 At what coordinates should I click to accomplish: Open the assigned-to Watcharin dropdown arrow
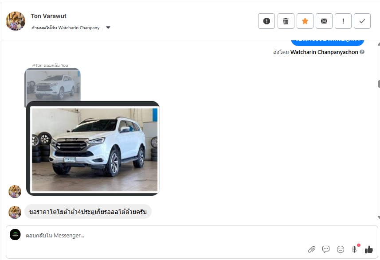point(108,27)
